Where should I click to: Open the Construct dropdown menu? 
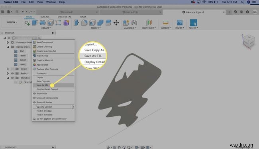click(x=149, y=28)
